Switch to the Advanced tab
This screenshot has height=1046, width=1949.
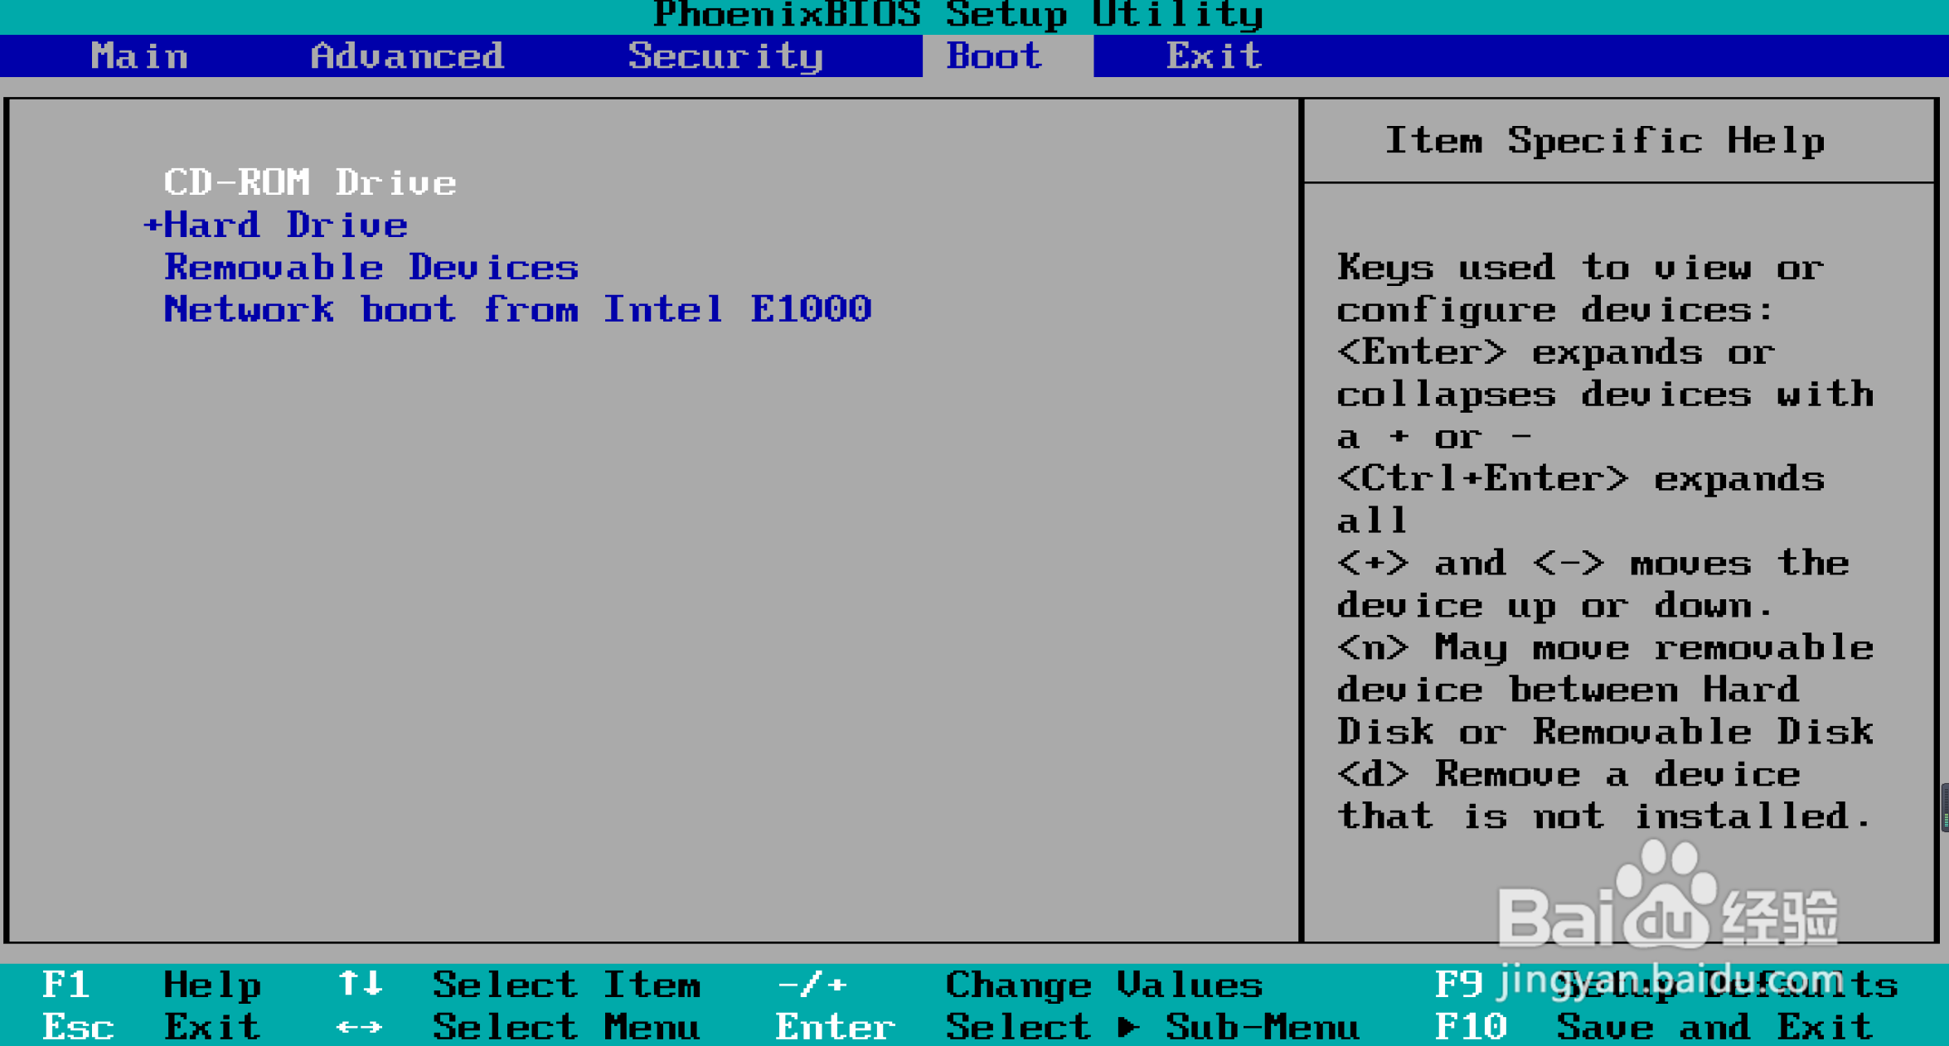tap(406, 56)
